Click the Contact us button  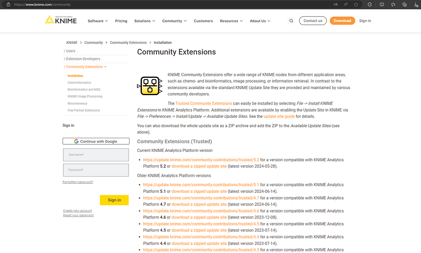313,21
